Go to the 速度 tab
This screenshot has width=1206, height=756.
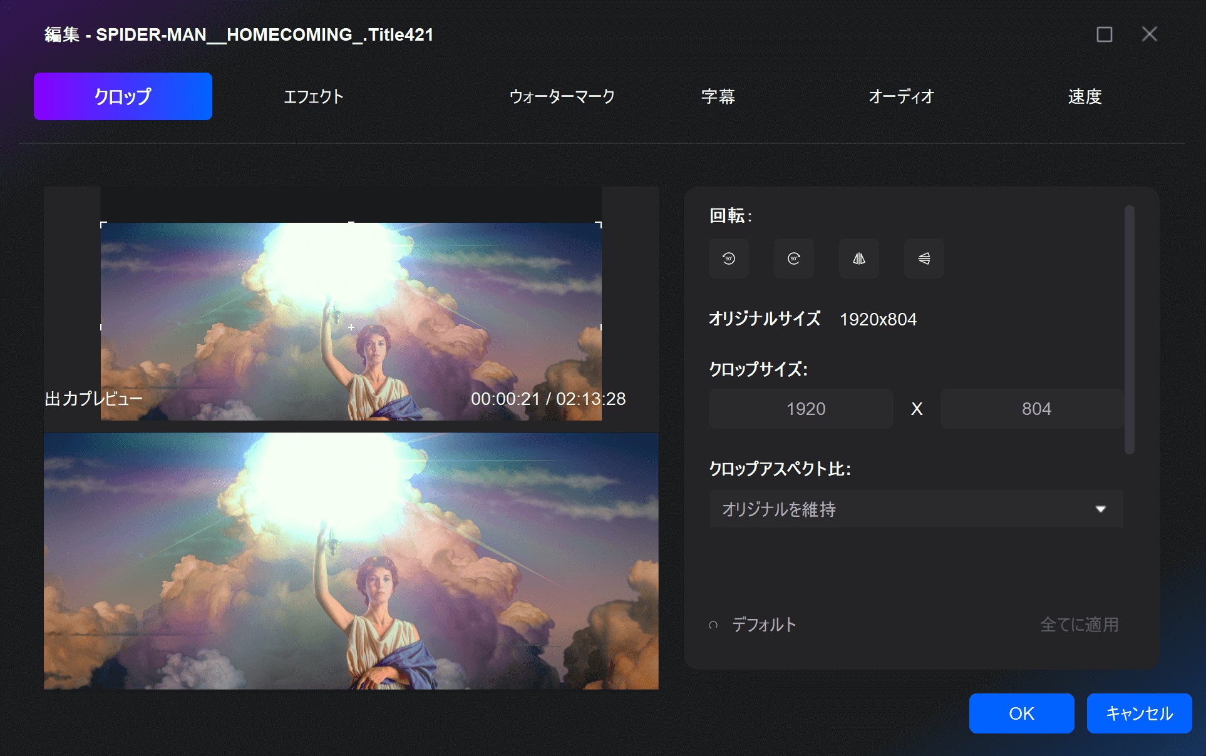[x=1085, y=96]
